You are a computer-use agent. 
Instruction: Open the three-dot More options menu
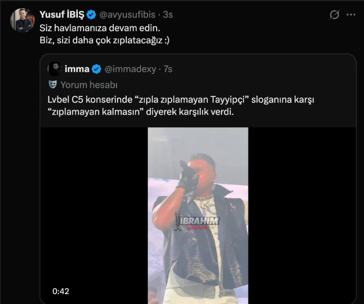click(351, 15)
